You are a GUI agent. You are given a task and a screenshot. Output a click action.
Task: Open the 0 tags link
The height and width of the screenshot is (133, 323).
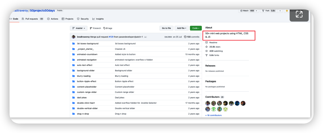[x=108, y=28]
